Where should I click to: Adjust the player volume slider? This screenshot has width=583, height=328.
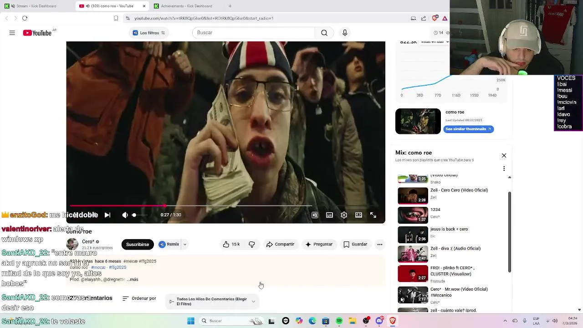click(139, 215)
